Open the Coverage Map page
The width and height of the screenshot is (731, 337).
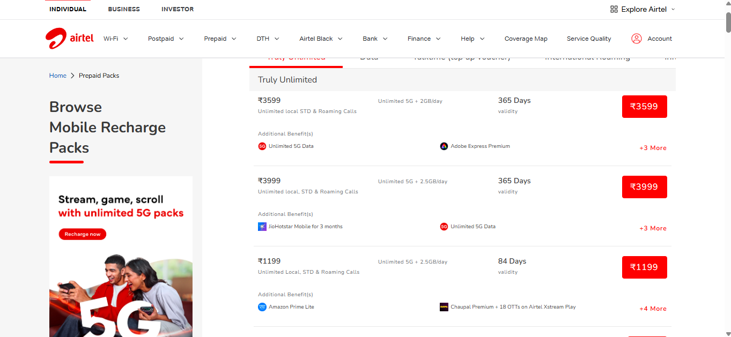coord(526,39)
